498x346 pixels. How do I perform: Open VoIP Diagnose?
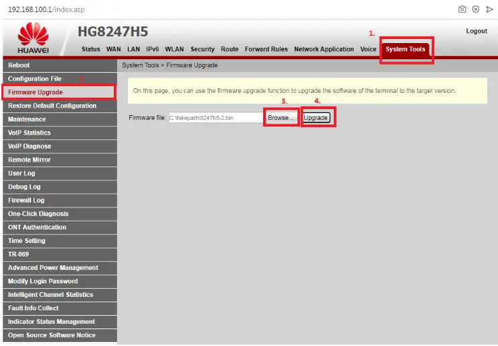60,146
